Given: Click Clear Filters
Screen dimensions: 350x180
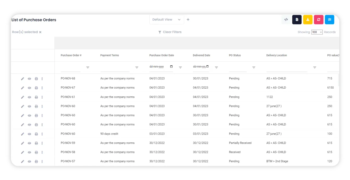Looking at the screenshot, I should coord(170,32).
